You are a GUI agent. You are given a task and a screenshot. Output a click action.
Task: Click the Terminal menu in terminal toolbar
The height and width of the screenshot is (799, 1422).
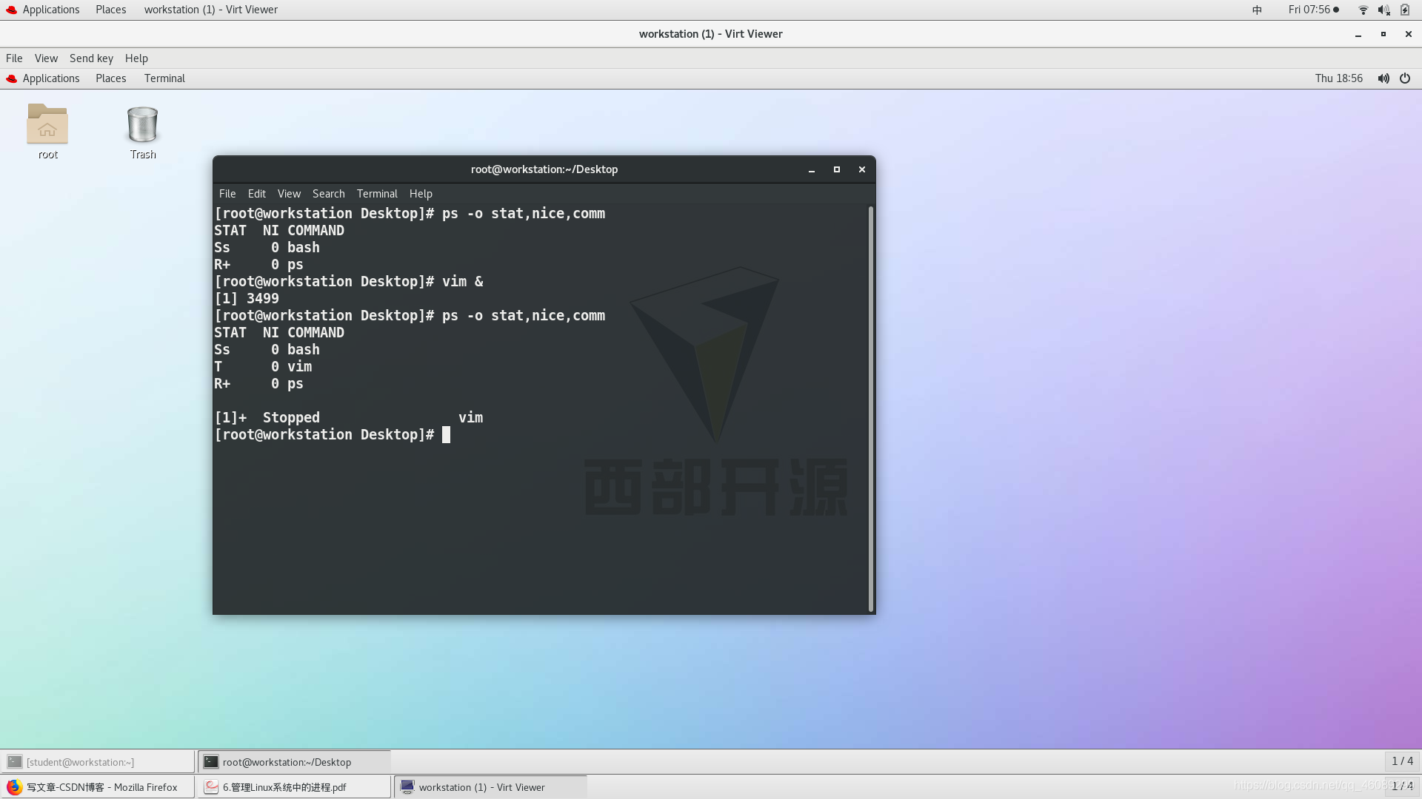pos(377,193)
